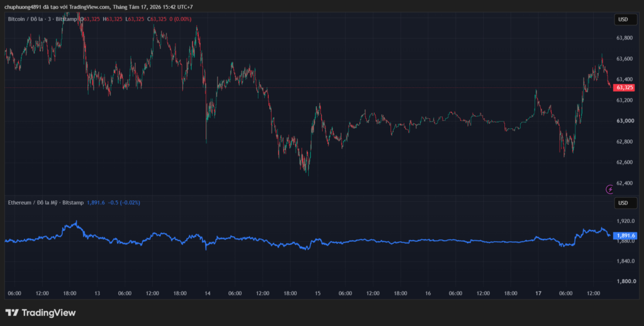
Task: Click date 15 on the time axis
Action: pyautogui.click(x=318, y=293)
